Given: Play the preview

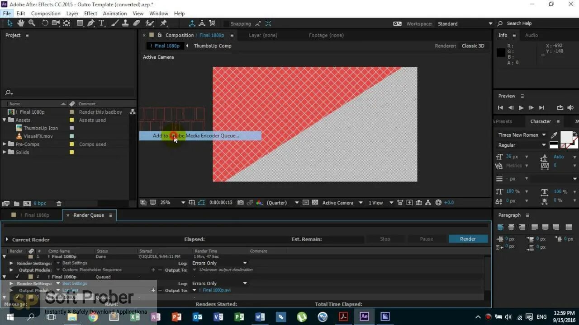Looking at the screenshot, I should [x=521, y=108].
